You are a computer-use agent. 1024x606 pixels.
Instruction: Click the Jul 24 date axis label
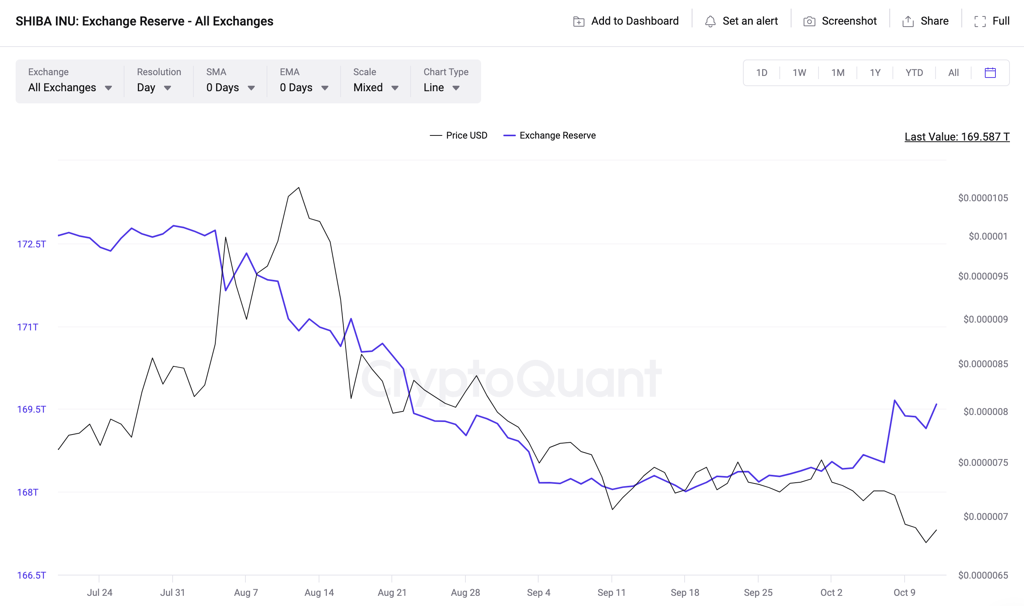(x=100, y=593)
